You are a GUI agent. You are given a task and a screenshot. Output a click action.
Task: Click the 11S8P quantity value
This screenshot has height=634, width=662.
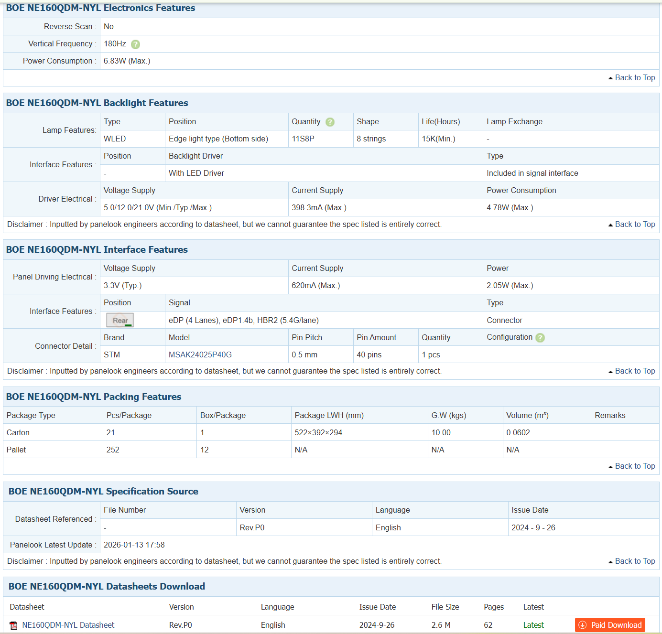tap(303, 139)
